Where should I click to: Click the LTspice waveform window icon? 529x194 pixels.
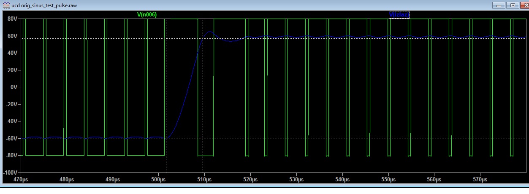(x=5, y=5)
